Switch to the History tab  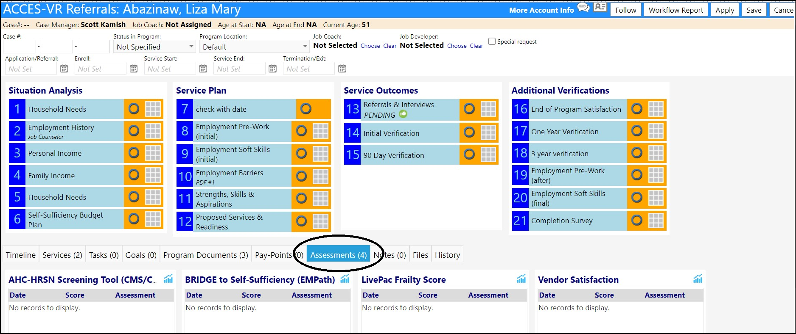447,255
